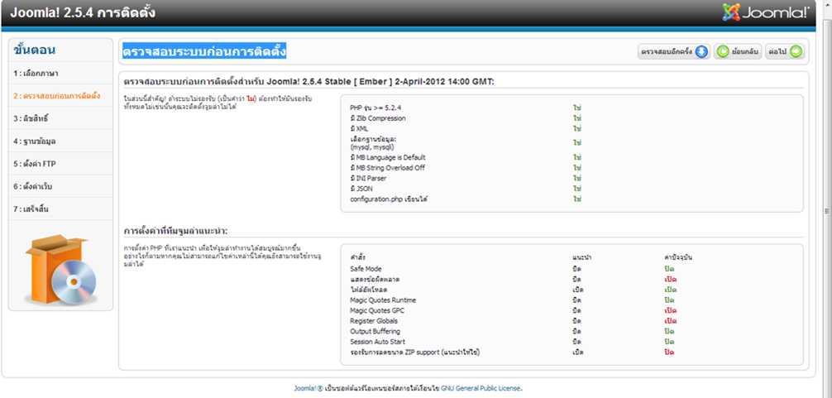Click the Magic Quotes GPC label
Screen dimensions: 832x398
pyautogui.click(x=377, y=310)
